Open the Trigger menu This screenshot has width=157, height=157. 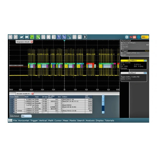pos(34,121)
